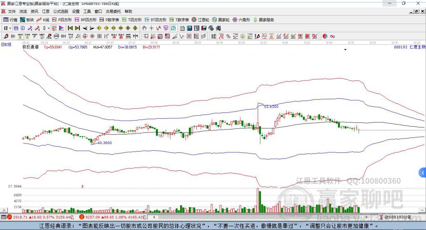Viewport: 426px width, 230px height.
Task: Select the n² square number tool
Action: [71, 37]
